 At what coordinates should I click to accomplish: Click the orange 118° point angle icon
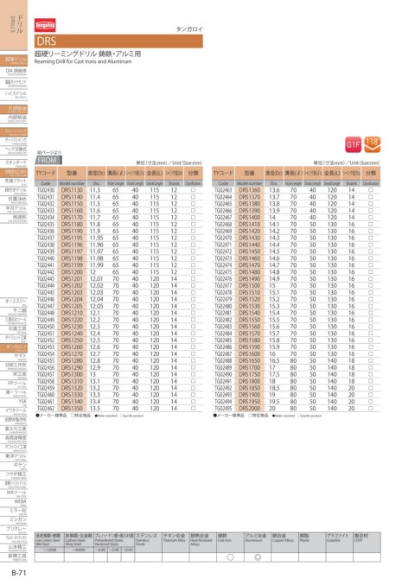372,144
